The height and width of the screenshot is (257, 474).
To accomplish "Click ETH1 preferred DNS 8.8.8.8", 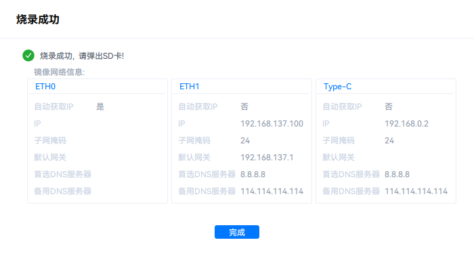I will pos(253,174).
